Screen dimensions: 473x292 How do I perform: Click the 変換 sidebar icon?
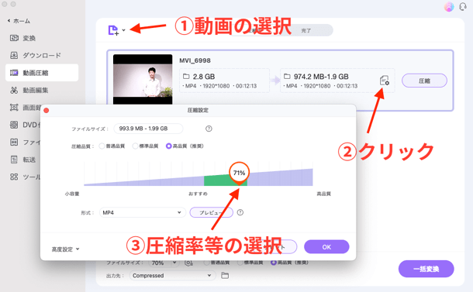(x=14, y=38)
